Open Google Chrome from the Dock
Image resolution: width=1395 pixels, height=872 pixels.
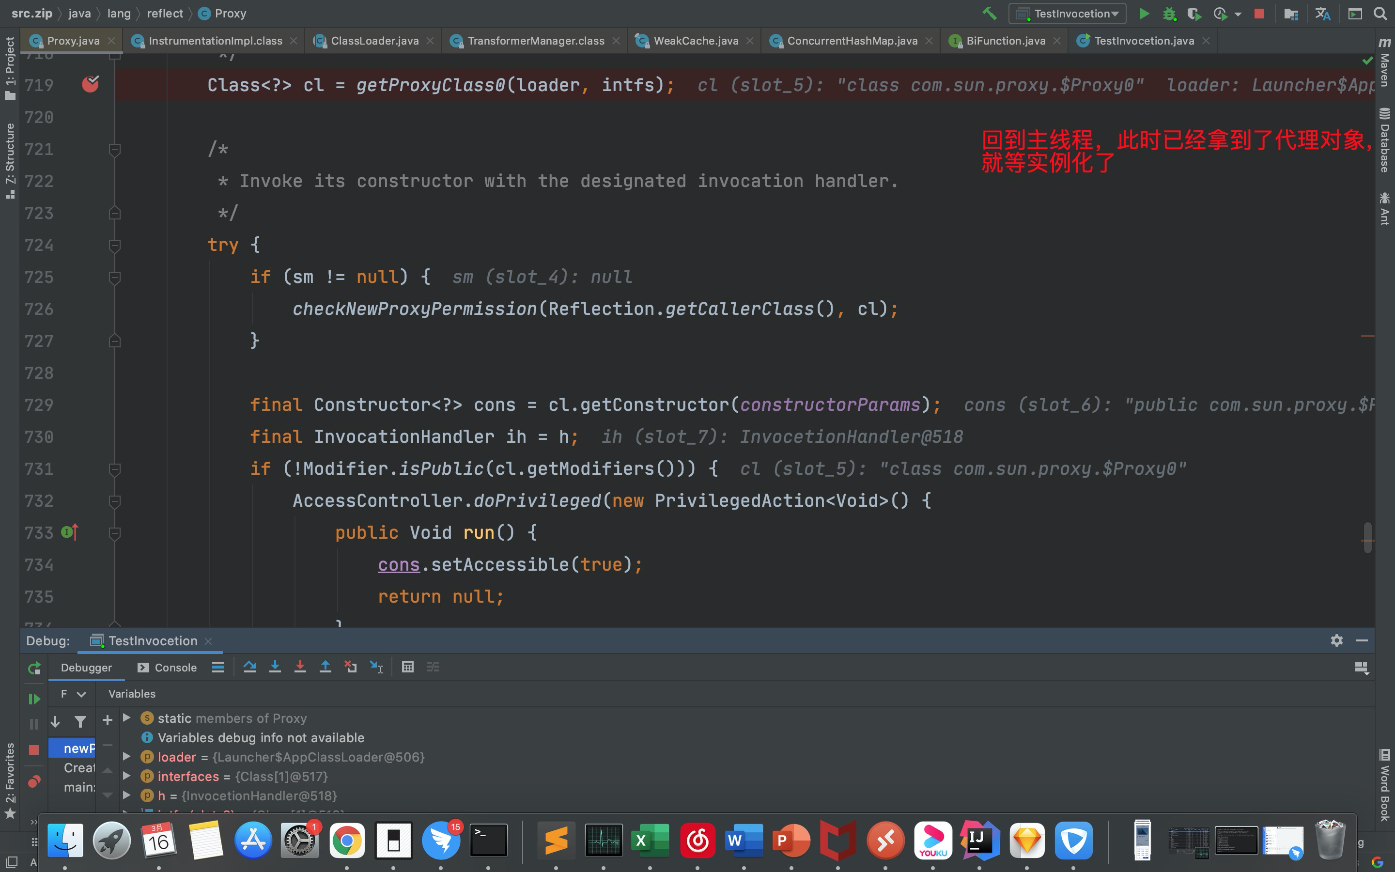click(x=346, y=841)
